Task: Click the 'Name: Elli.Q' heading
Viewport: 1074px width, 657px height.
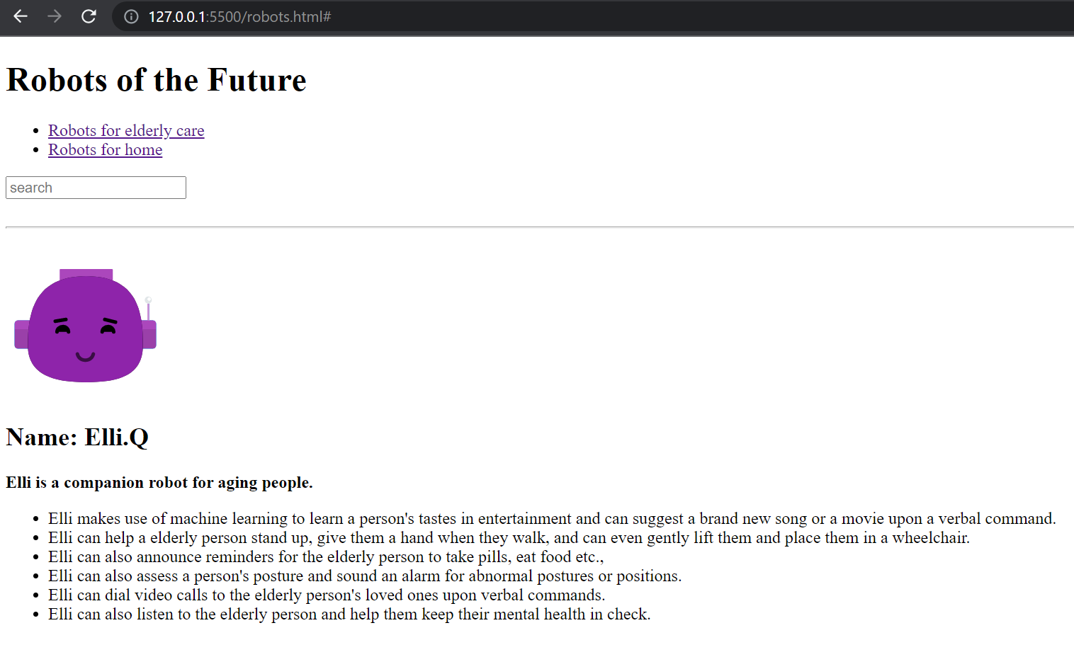Action: point(77,437)
